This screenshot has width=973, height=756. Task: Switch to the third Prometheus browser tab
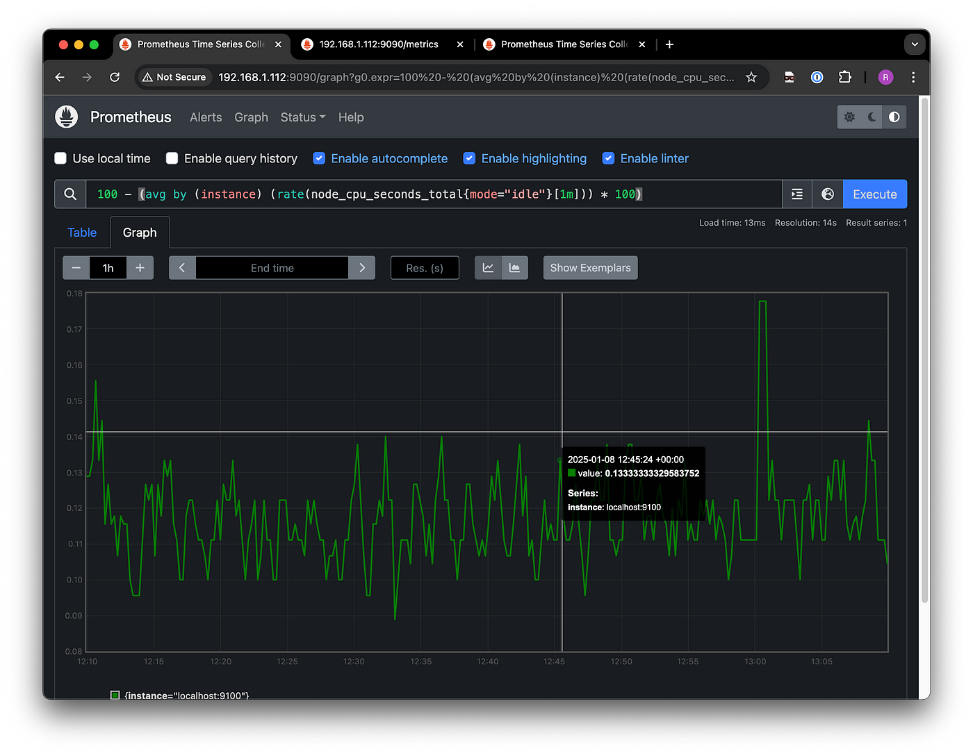pos(564,44)
